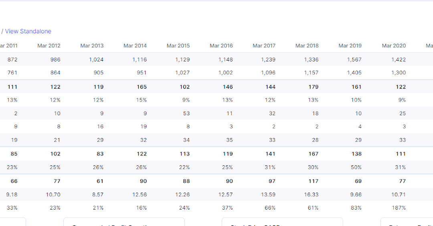The image size is (433, 226).
Task: Select the cell with 1,096
Action: point(268,73)
